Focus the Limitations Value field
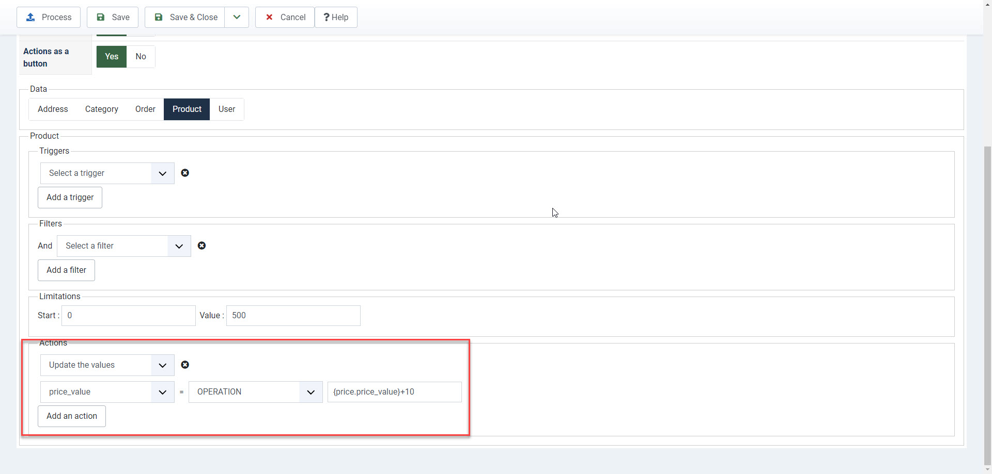Screen dimensions: 992x474 [x=293, y=316]
